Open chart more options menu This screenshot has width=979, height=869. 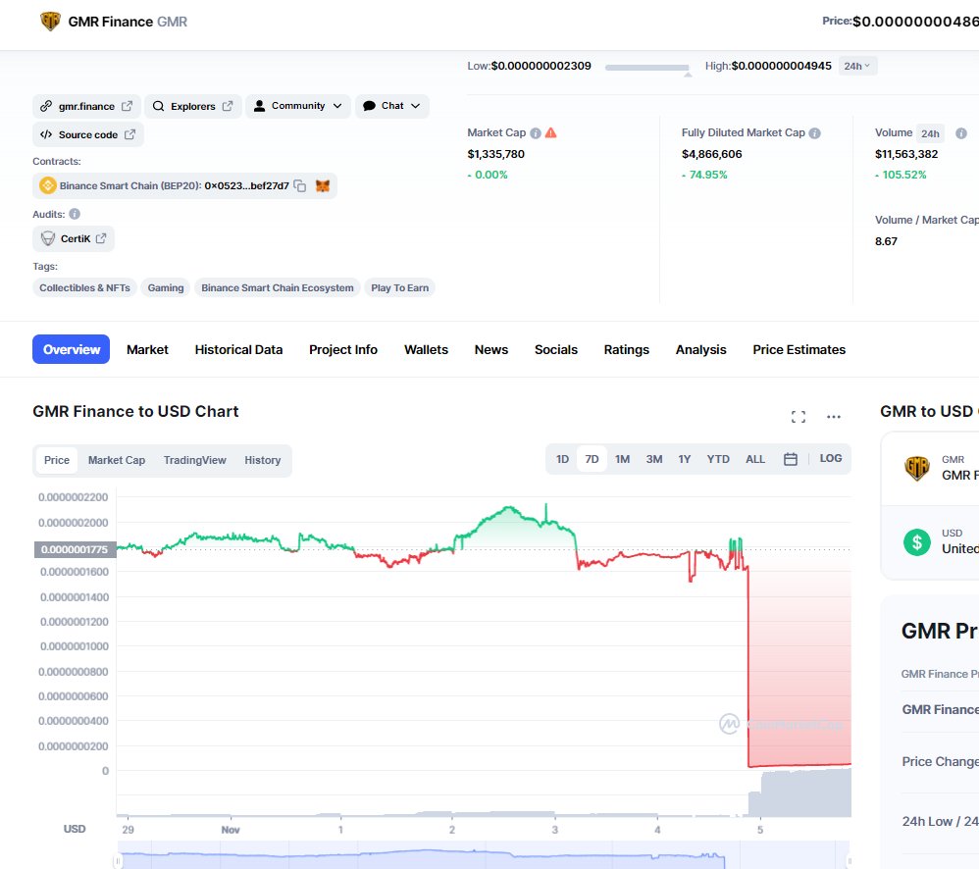point(834,417)
